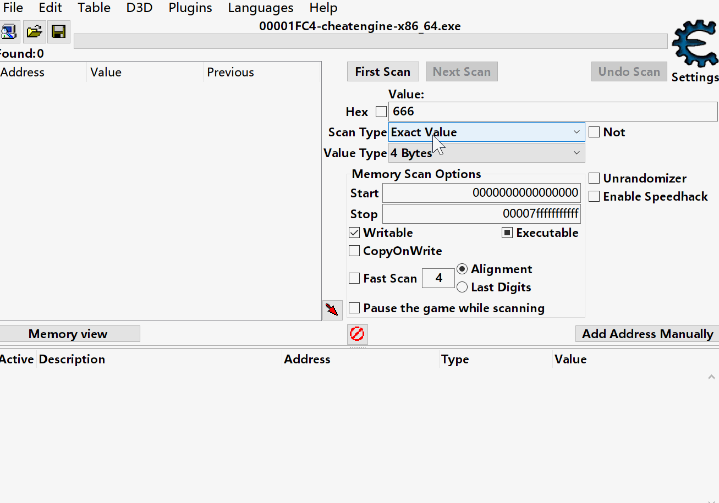Screen dimensions: 719x503
Task: Click the Value input field containing 666
Action: coord(553,112)
